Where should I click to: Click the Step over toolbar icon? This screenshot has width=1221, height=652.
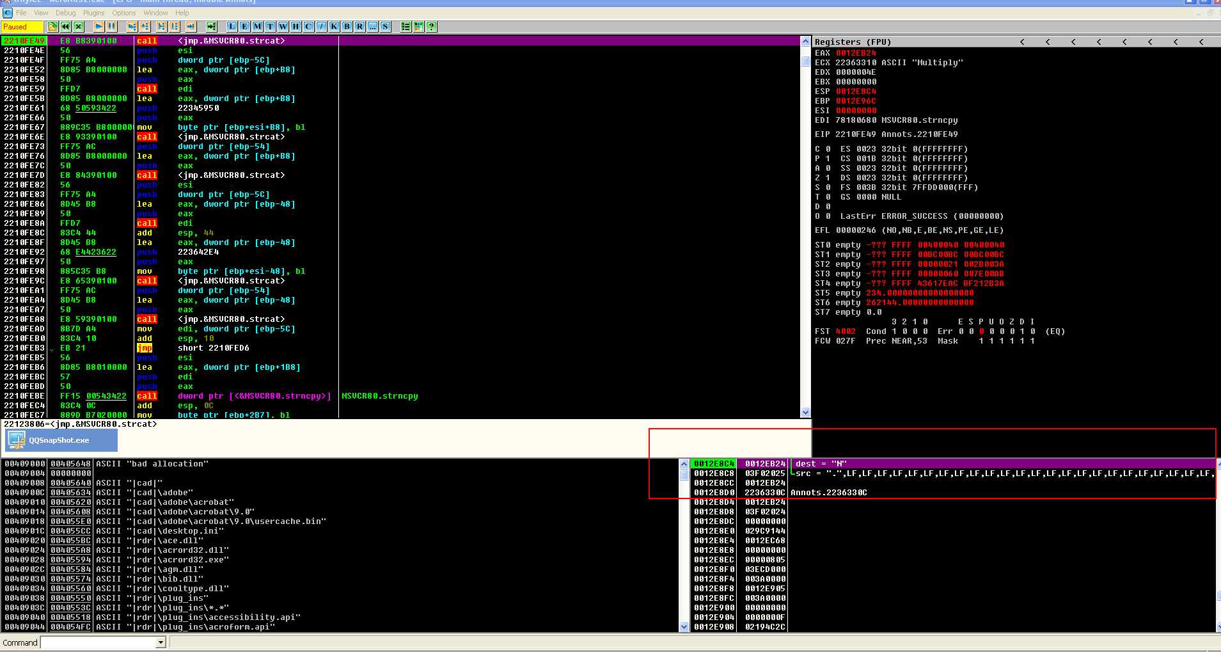pyautogui.click(x=145, y=26)
